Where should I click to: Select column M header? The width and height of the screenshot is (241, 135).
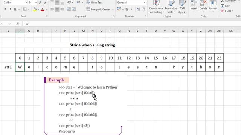(x=83, y=31)
